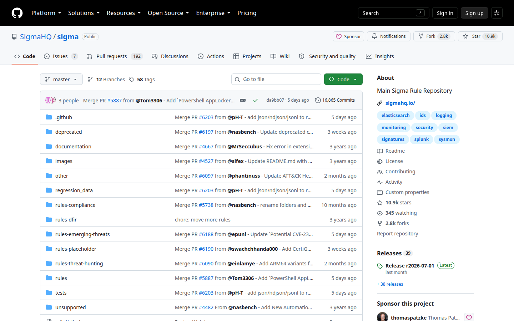Go to the Pricing page
The height and width of the screenshot is (321, 514).
pos(247,13)
